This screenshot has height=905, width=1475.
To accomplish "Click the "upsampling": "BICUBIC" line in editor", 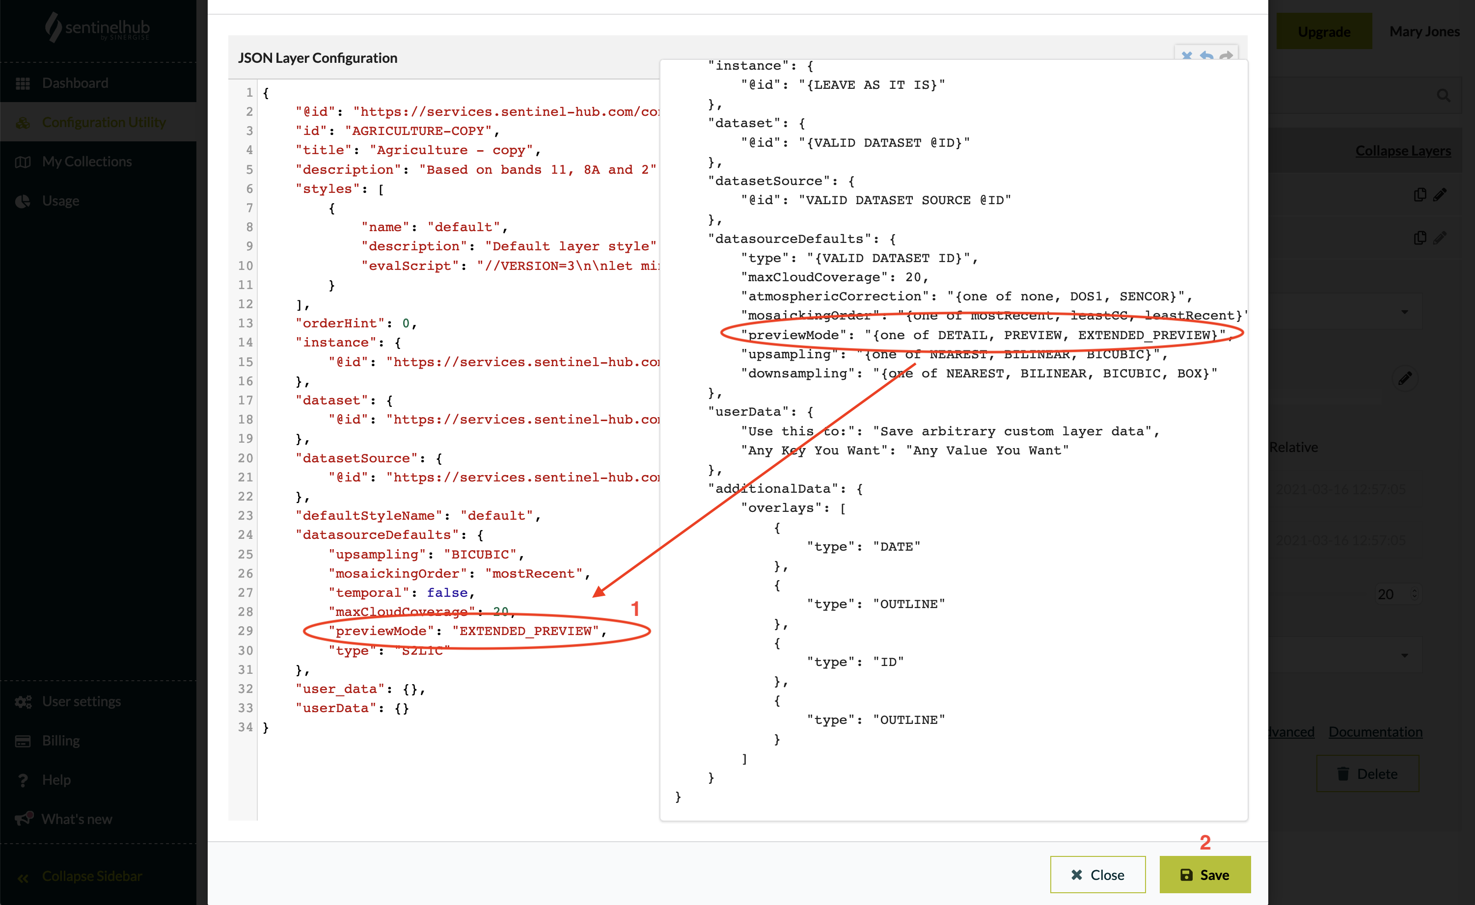I will pos(426,554).
